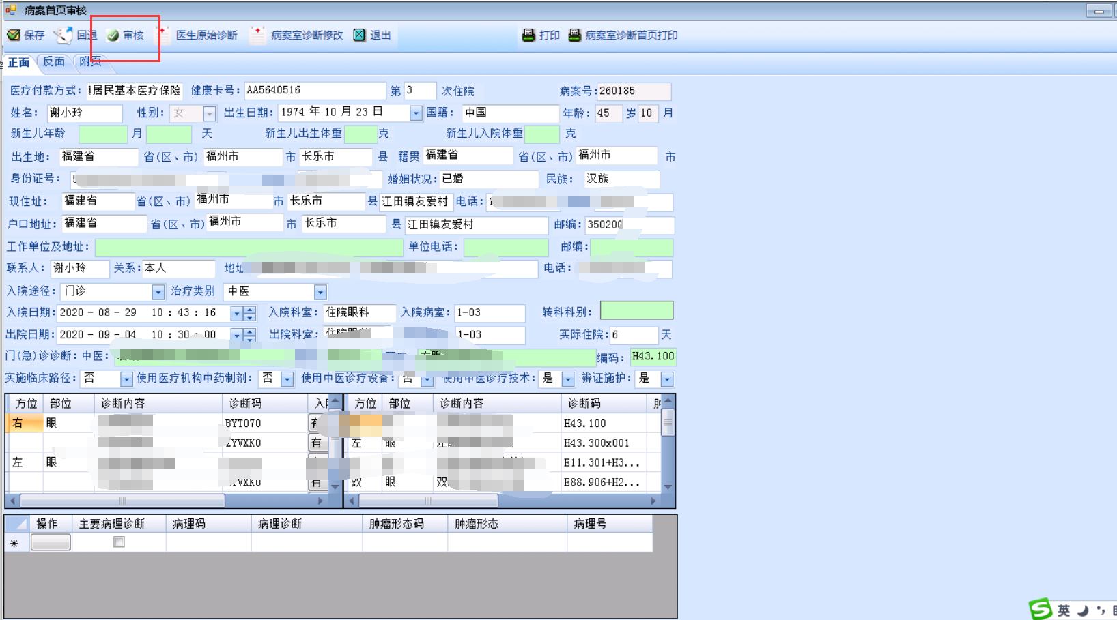Select the E88.906+H2... diagnosis code cell
Screen dimensions: 1117x620
[x=603, y=482]
